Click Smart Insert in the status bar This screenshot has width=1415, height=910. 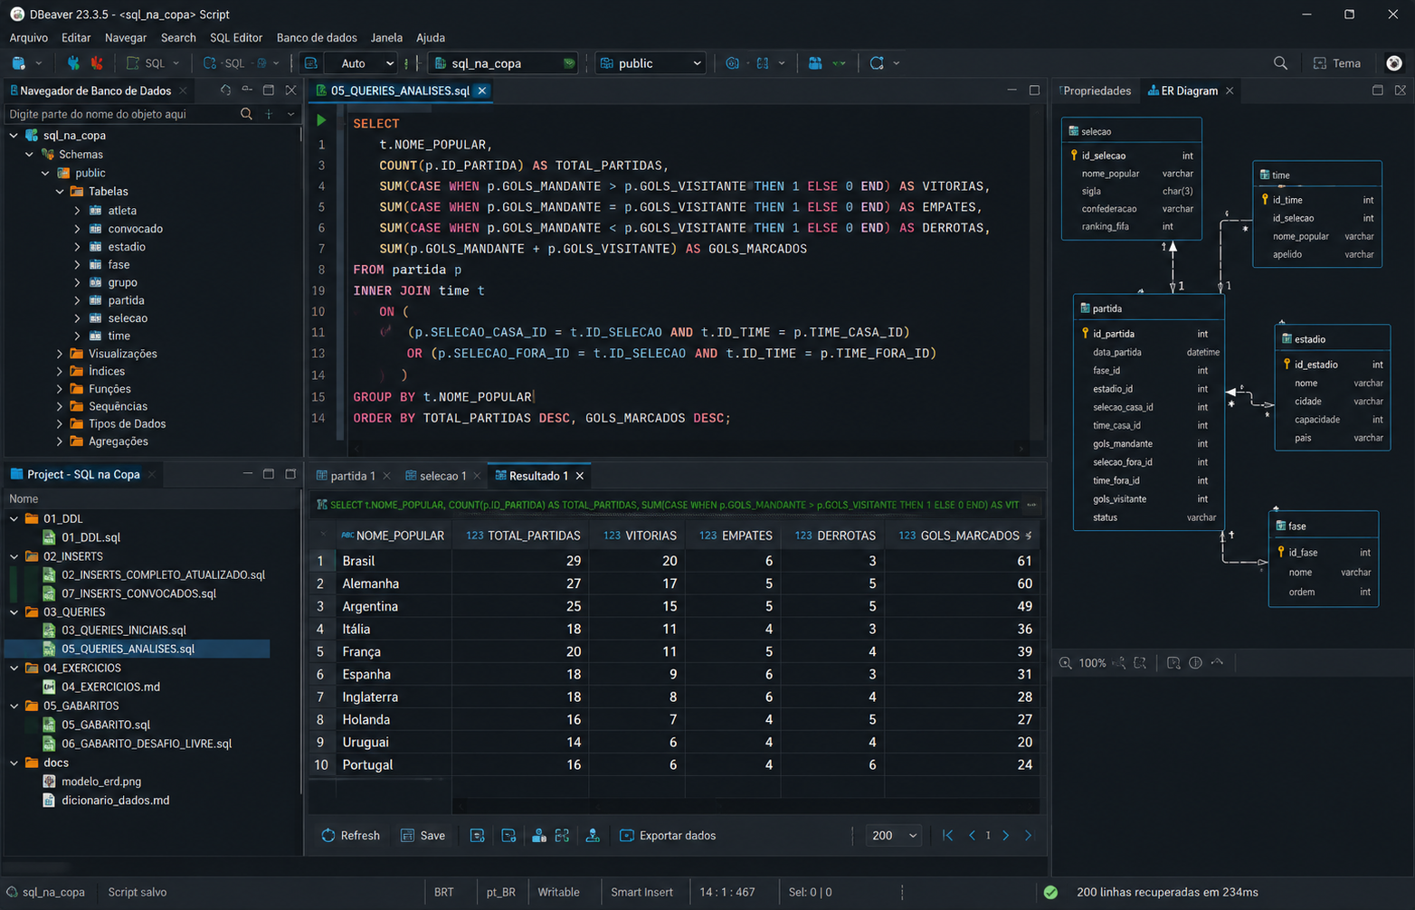(x=641, y=892)
